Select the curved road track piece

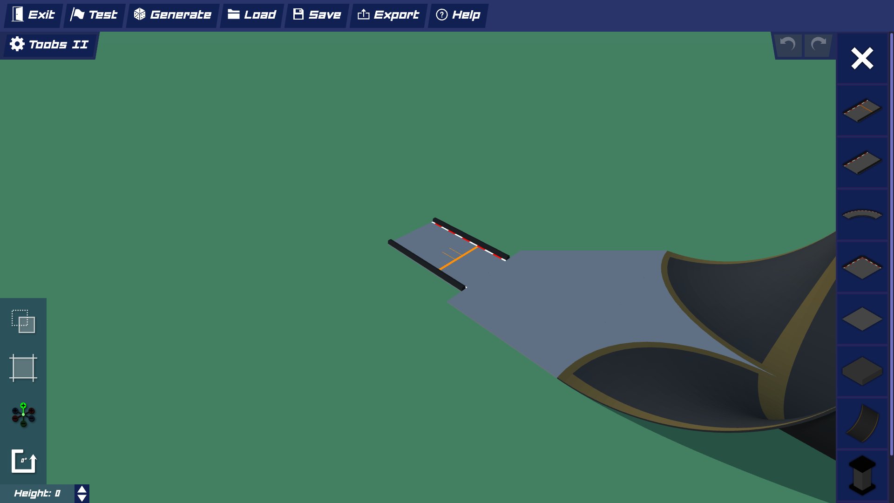[862, 215]
